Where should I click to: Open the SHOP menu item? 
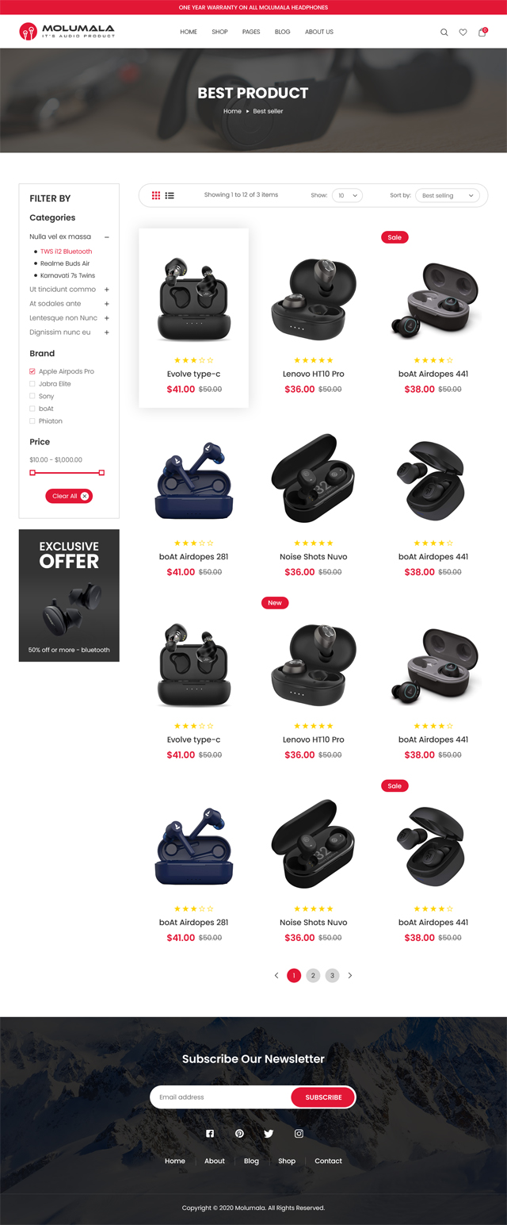tap(219, 32)
